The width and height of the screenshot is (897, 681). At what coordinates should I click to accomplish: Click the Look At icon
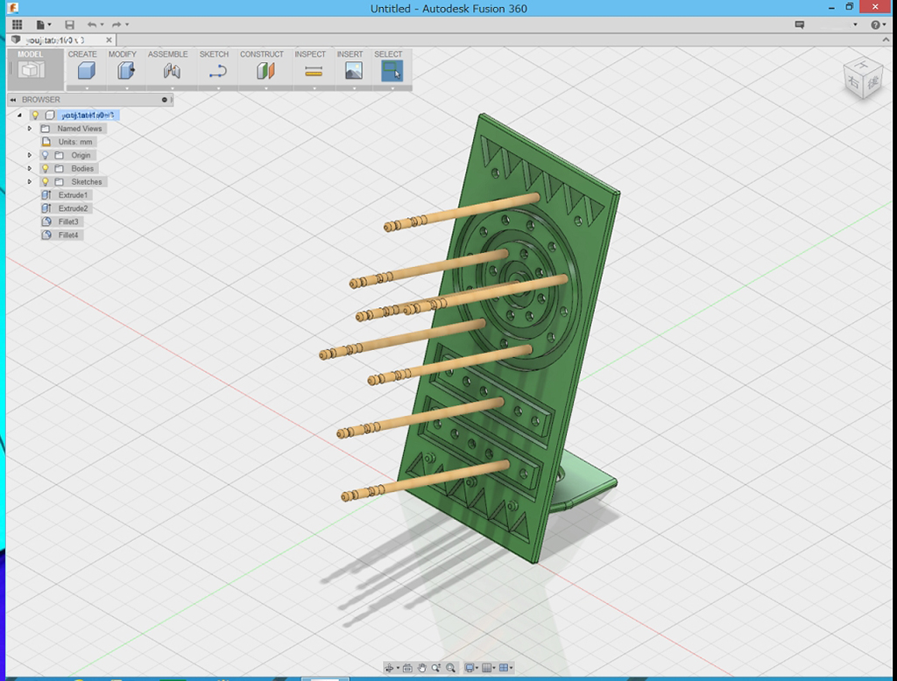click(x=407, y=668)
